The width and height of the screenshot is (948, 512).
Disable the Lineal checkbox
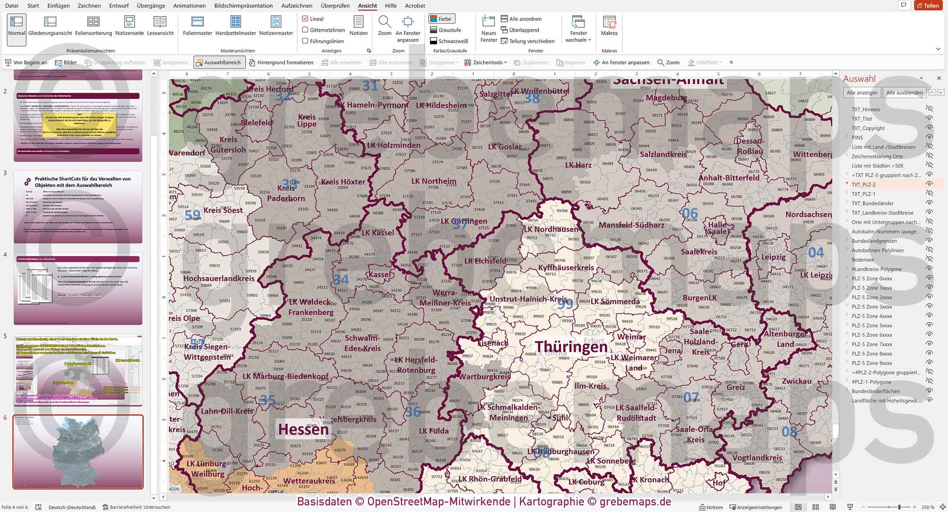coord(305,18)
